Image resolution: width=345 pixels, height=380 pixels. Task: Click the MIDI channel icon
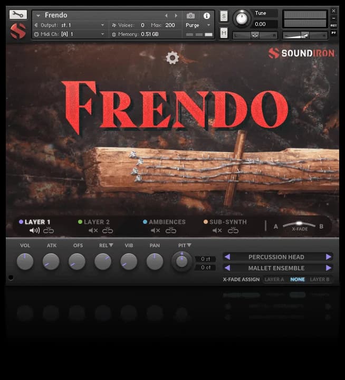point(36,34)
